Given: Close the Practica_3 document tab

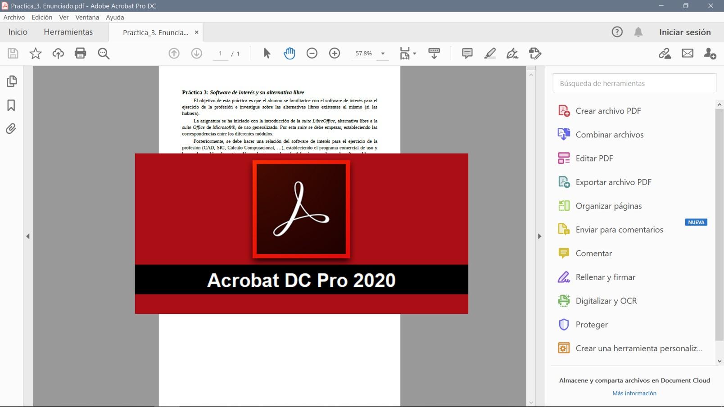Looking at the screenshot, I should (197, 32).
